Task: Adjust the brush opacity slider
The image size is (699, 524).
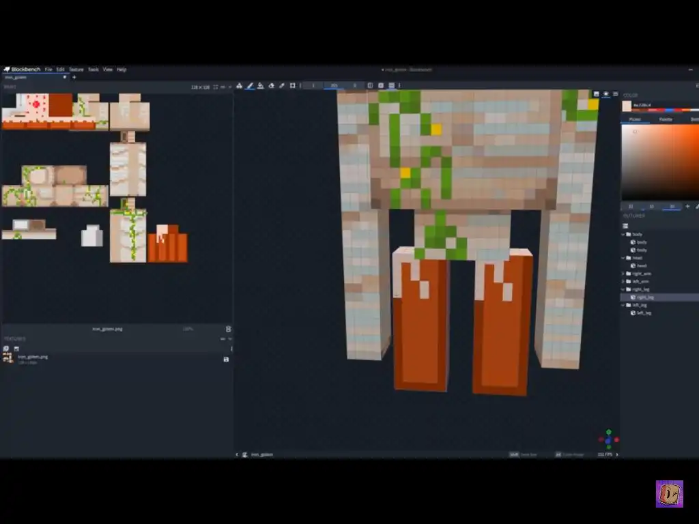Action: (334, 85)
